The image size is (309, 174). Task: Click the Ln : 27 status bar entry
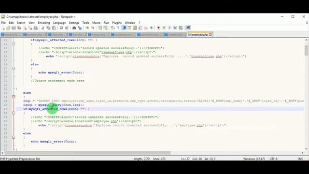tap(185, 159)
